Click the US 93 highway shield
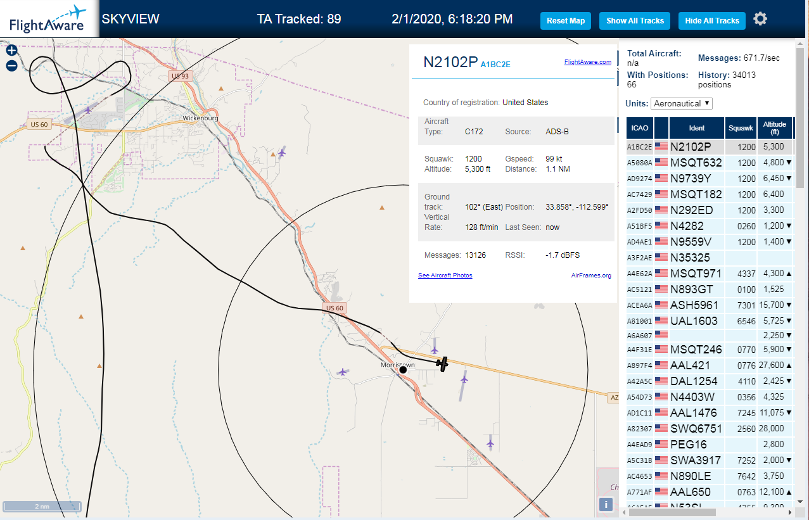Screen dimensions: 809x520 pos(180,76)
